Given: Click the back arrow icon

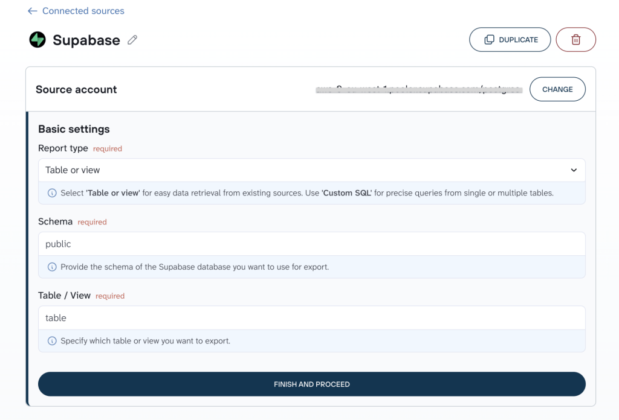Looking at the screenshot, I should click(33, 11).
